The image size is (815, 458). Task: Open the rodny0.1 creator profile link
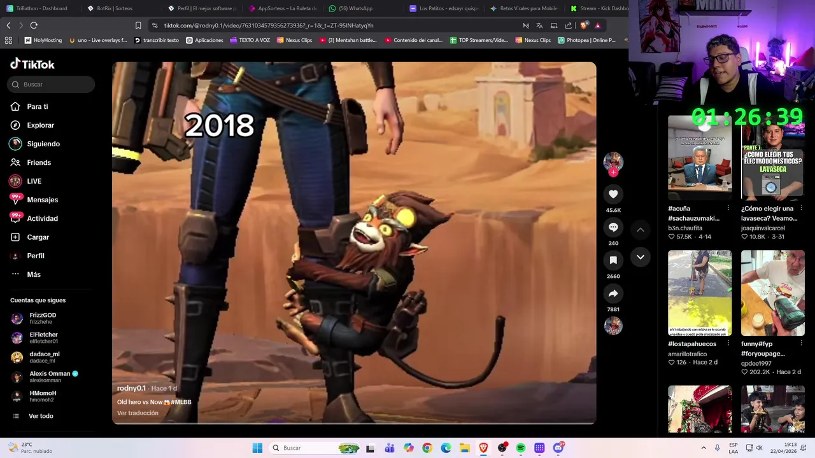131,388
